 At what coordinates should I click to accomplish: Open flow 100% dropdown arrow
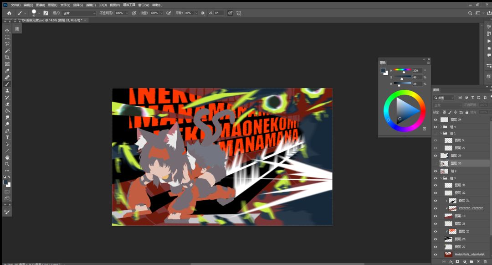coord(161,13)
